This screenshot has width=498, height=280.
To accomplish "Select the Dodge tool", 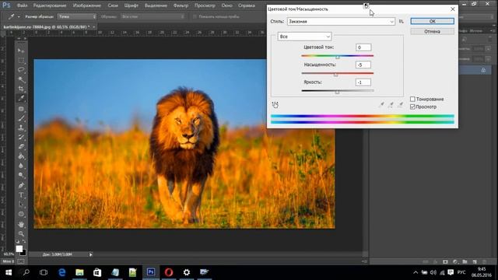I will point(21,175).
